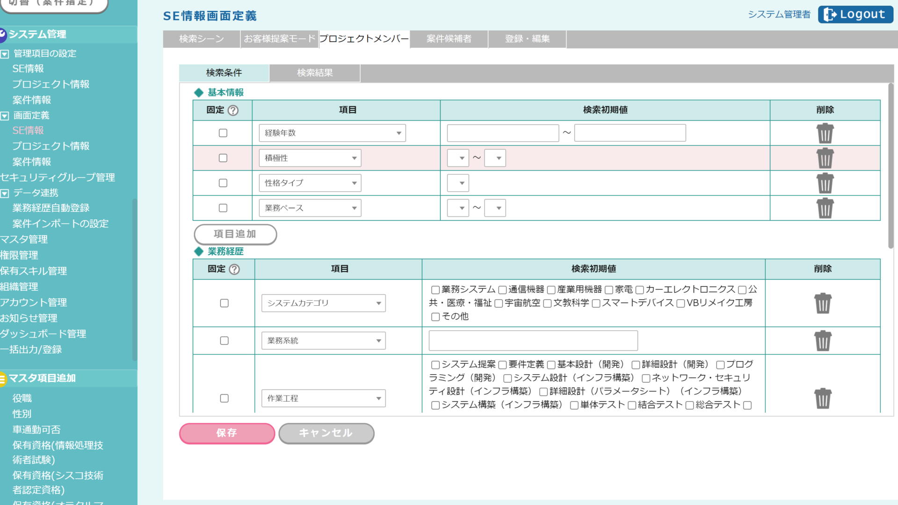
Task: Click the 業務系統 search value input field
Action: (x=533, y=341)
